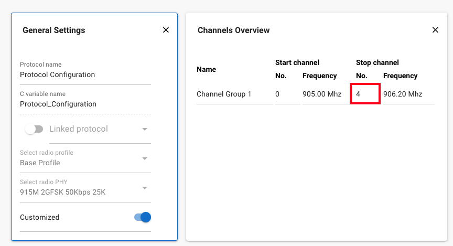Click the Protocol name input field
The width and height of the screenshot is (453, 246).
(x=85, y=75)
